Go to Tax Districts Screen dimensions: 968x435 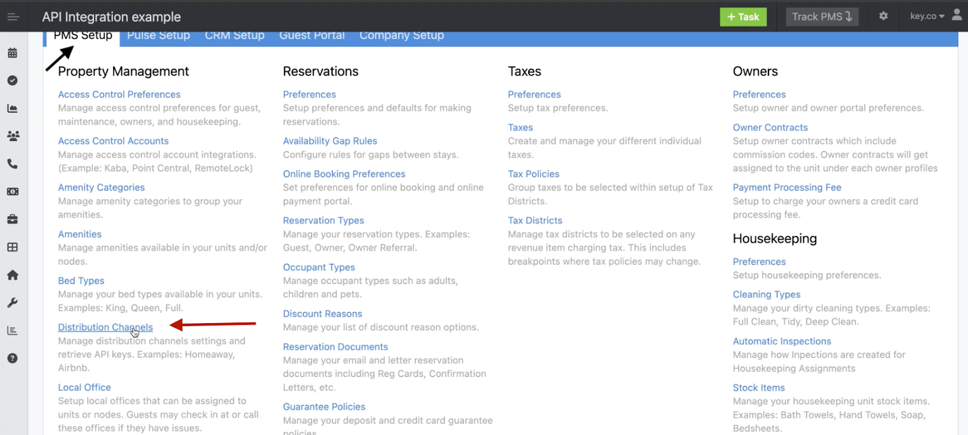(535, 220)
